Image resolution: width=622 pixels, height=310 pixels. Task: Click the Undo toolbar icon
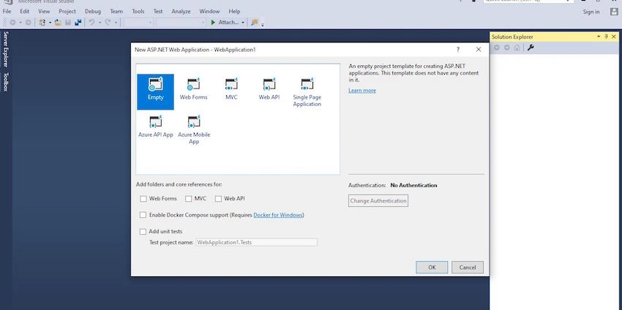(91, 23)
